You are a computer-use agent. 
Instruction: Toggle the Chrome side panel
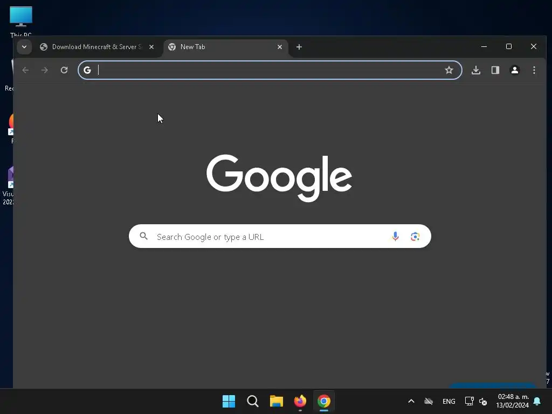coord(495,70)
